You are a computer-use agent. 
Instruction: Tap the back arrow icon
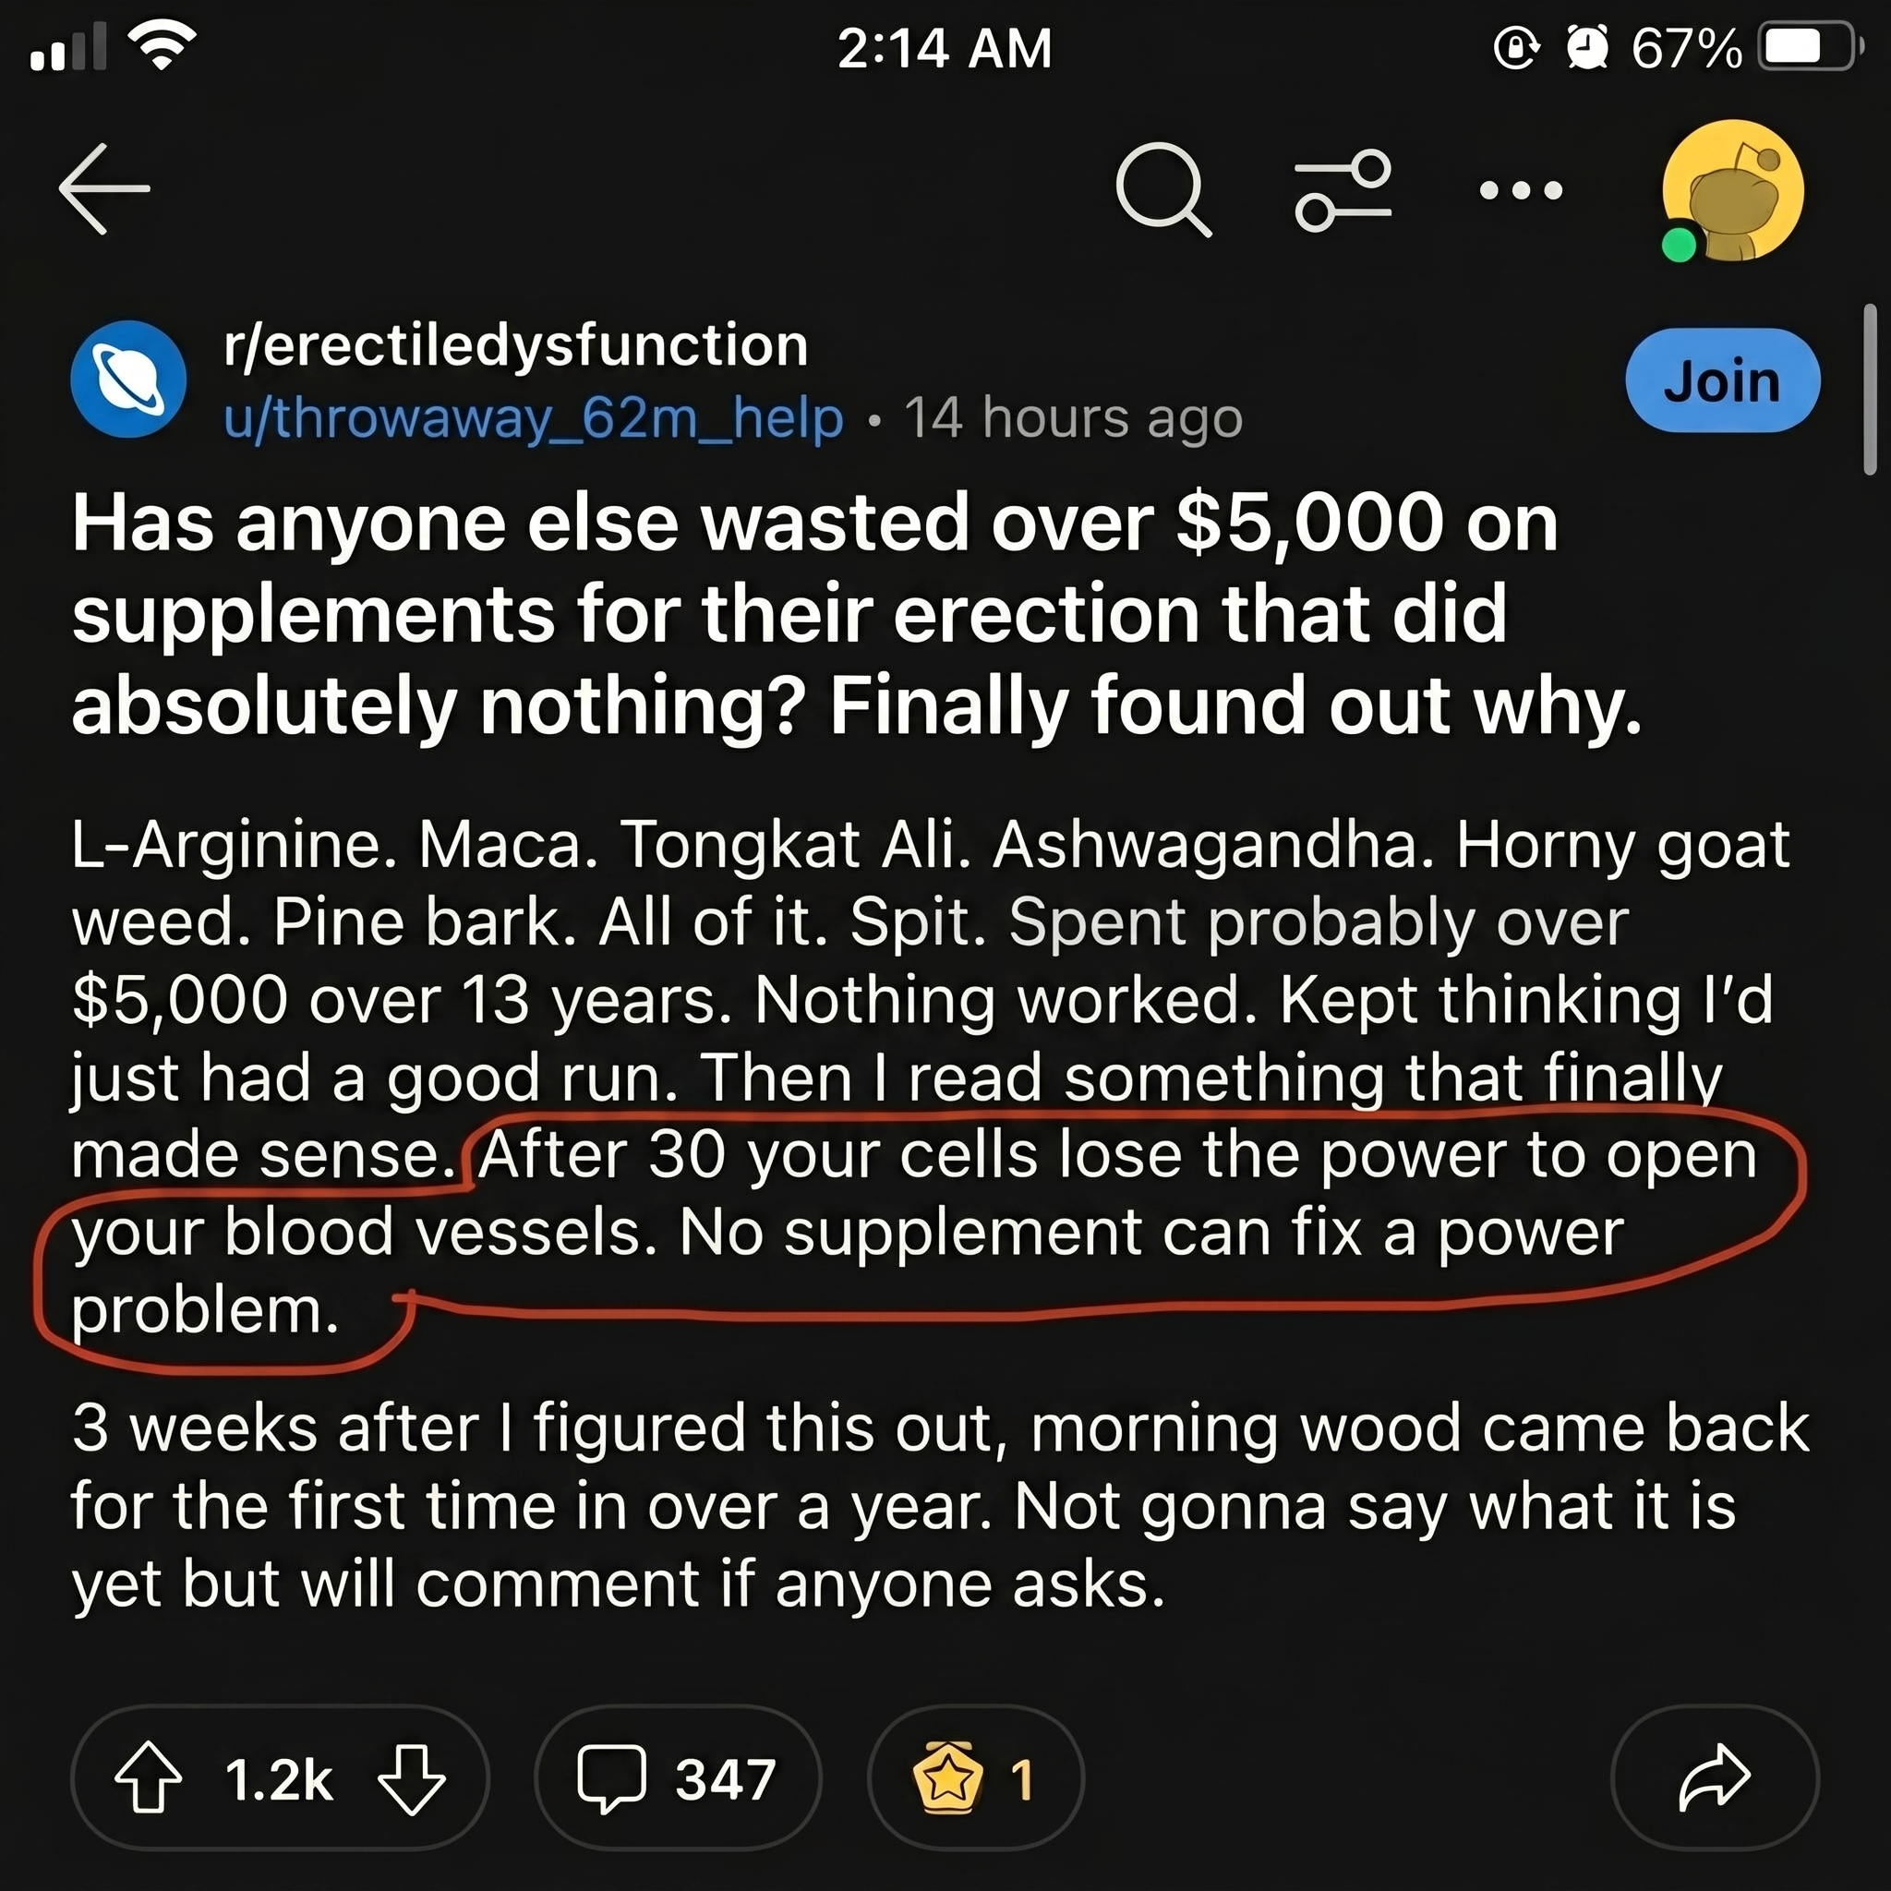pos(103,189)
